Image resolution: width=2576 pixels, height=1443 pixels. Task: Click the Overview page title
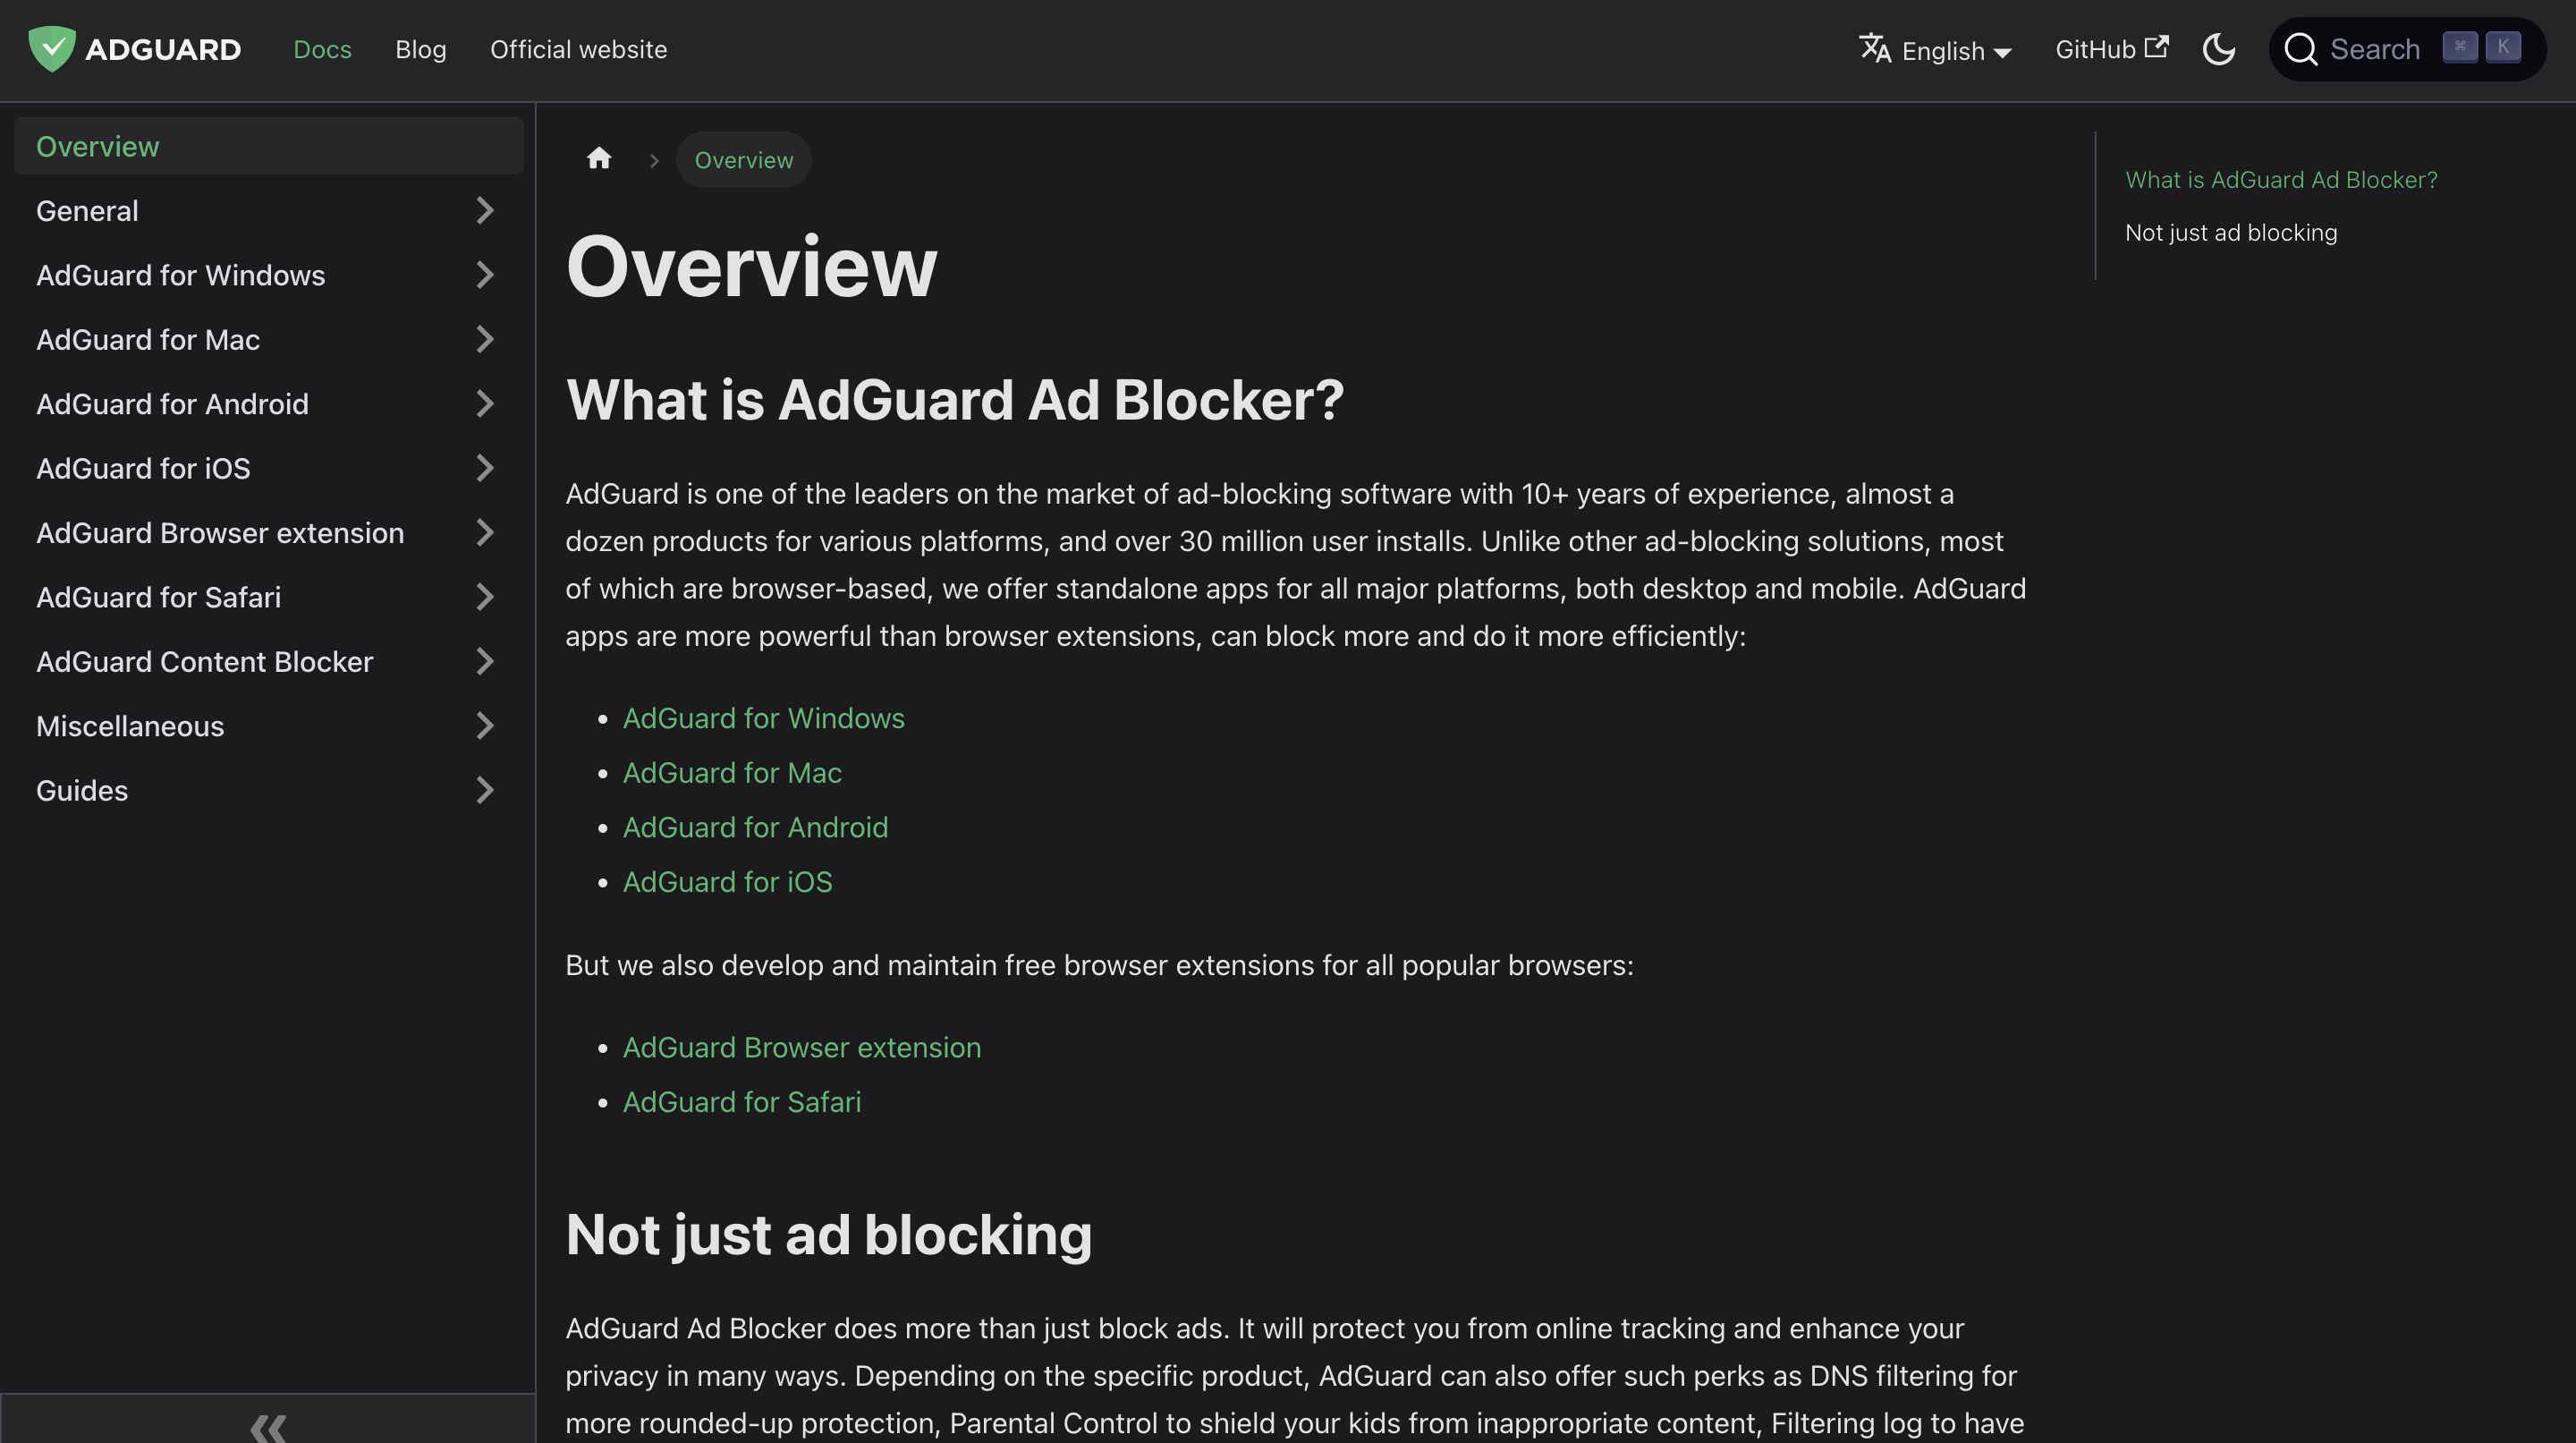751,267
